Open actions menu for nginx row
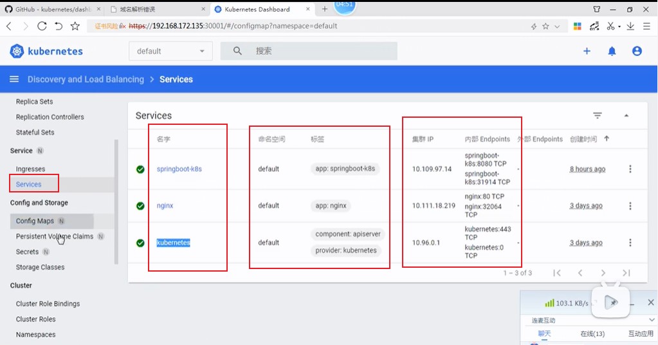The width and height of the screenshot is (658, 345). (630, 206)
